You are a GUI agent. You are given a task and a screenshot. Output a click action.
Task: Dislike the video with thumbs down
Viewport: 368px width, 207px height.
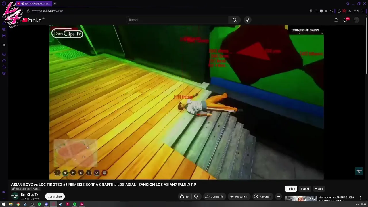click(x=196, y=196)
